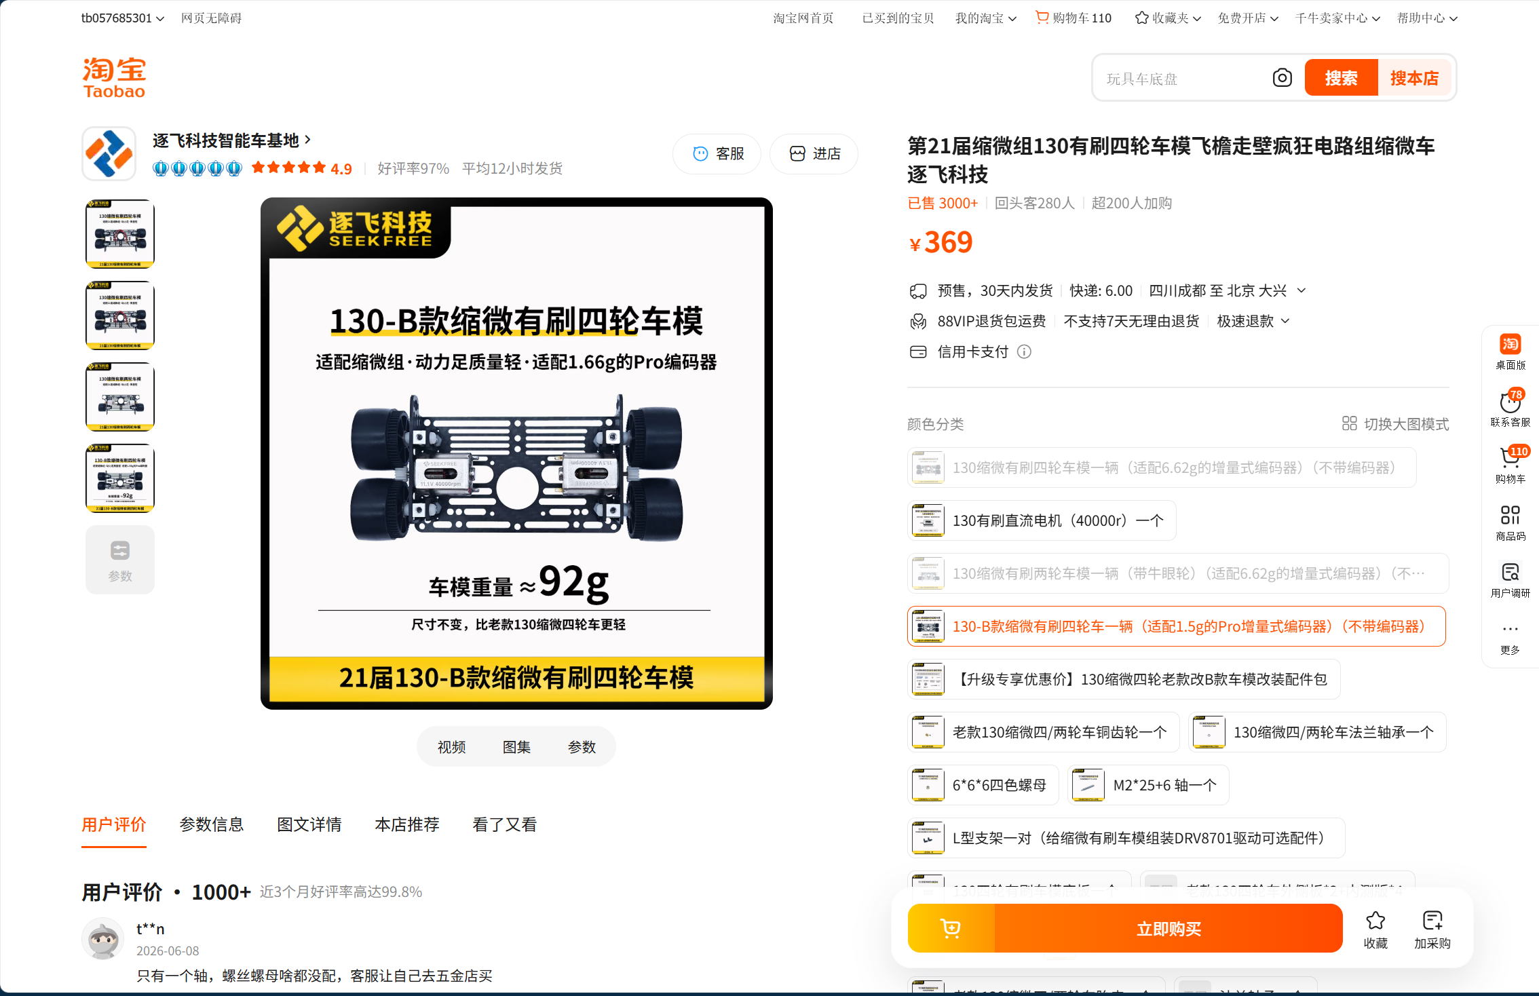Screen dimensions: 1539x996
Task: Select 130缩微四/两轮车法兰轴承一个 option
Action: point(1317,732)
